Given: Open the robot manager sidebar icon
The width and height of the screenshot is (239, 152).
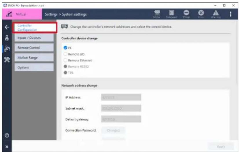Looking at the screenshot, I should (x=7, y=38).
